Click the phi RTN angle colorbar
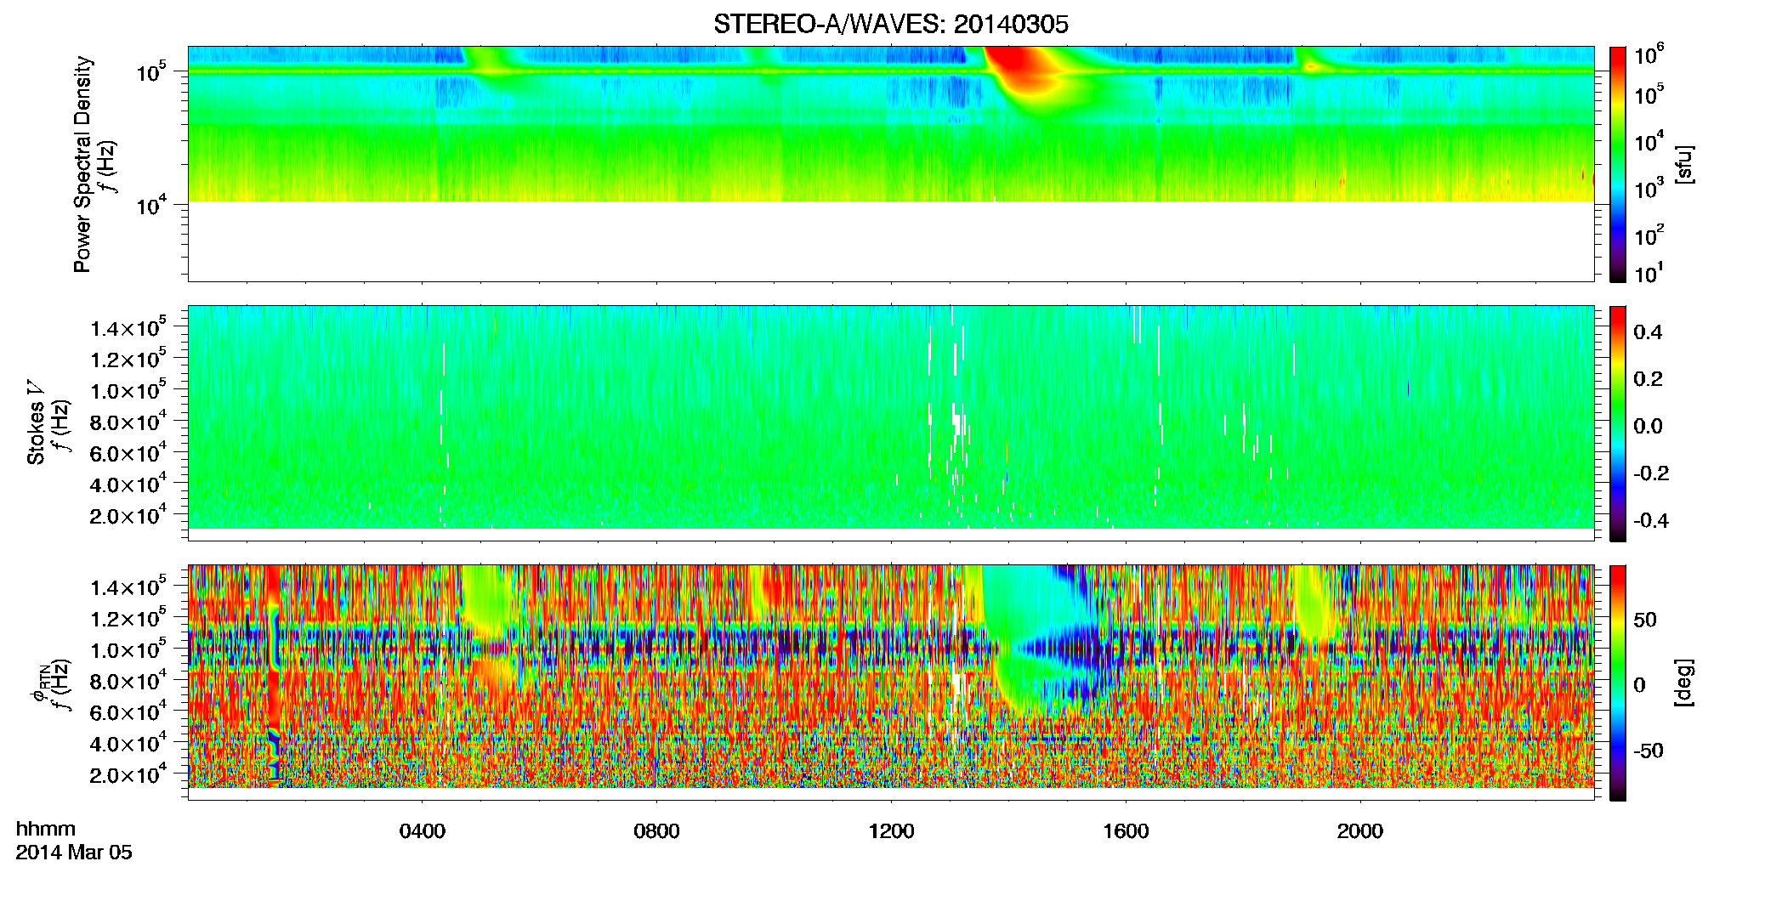 coord(1618,683)
